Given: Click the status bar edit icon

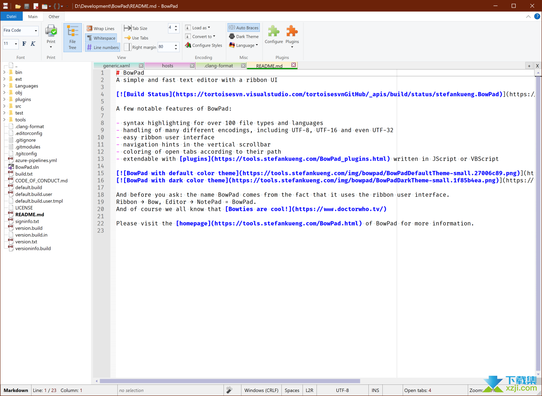Looking at the screenshot, I should [x=229, y=390].
